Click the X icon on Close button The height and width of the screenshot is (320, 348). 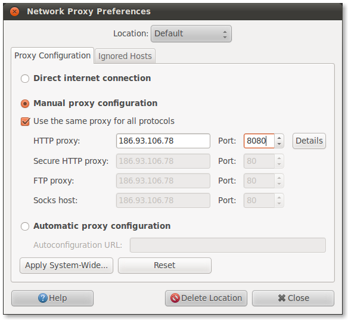pos(281,298)
